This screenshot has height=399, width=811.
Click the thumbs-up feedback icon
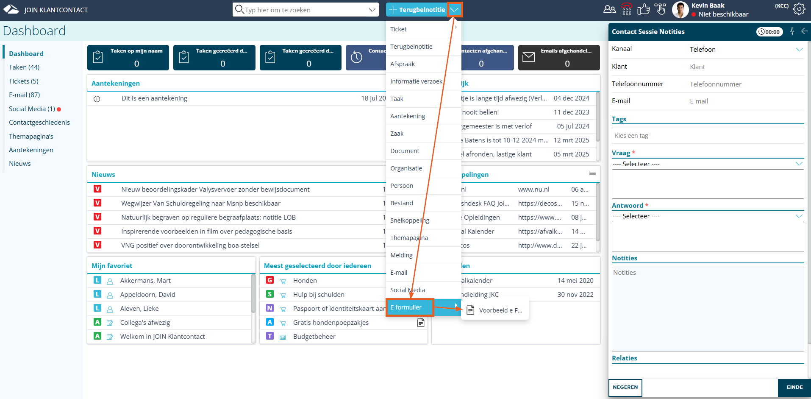pos(643,9)
